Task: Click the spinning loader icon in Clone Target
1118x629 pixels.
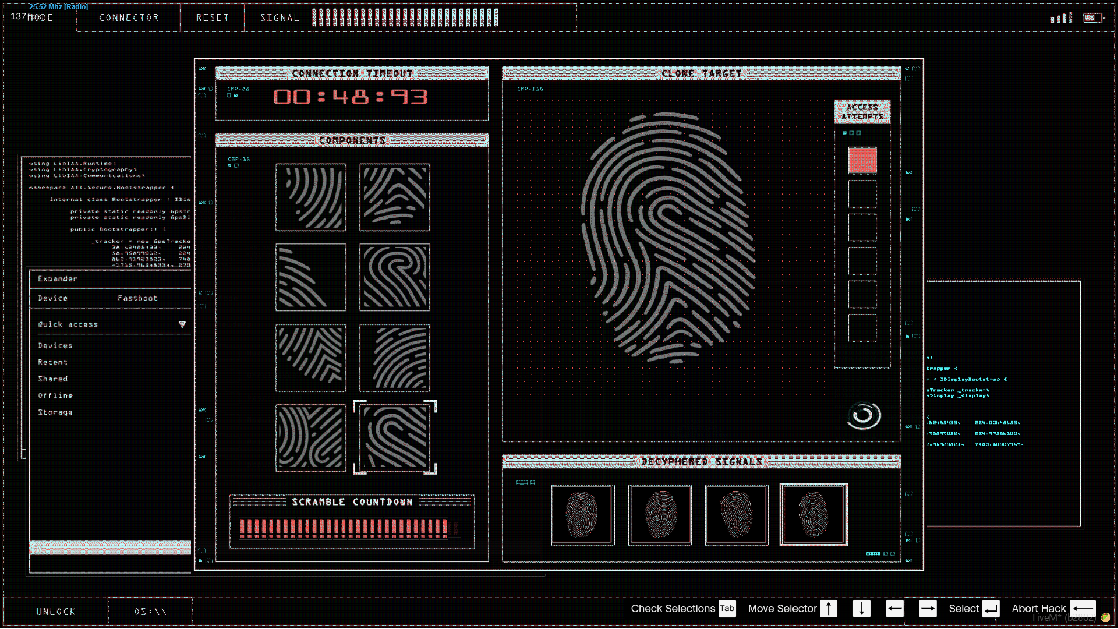Action: tap(863, 415)
